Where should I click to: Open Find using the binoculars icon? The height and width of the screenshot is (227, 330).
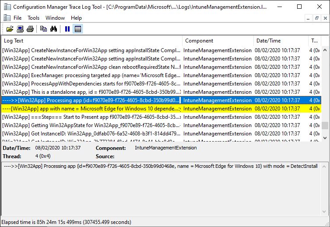53,29
